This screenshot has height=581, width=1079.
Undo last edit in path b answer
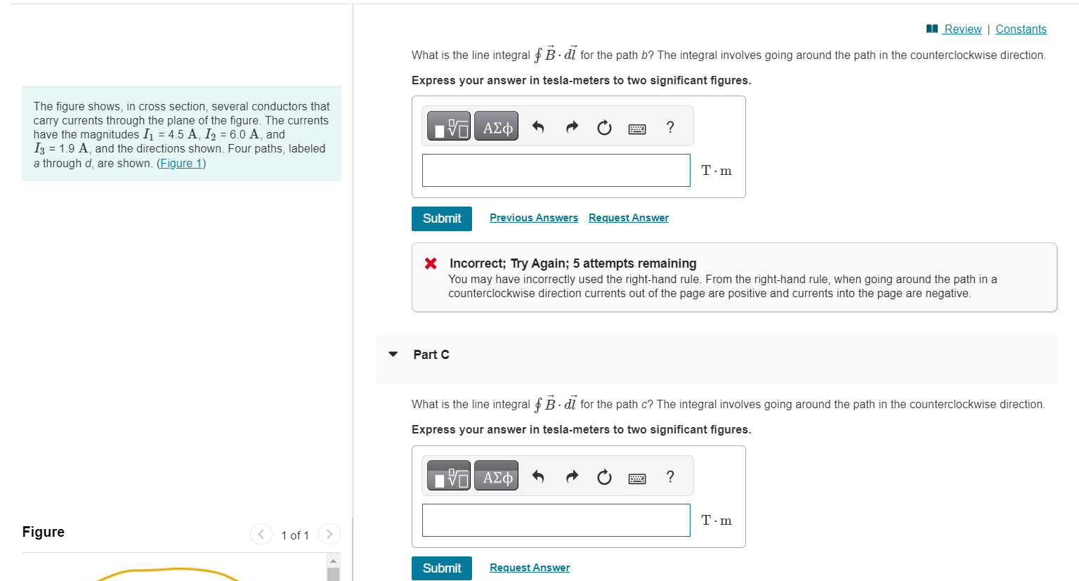pyautogui.click(x=538, y=127)
